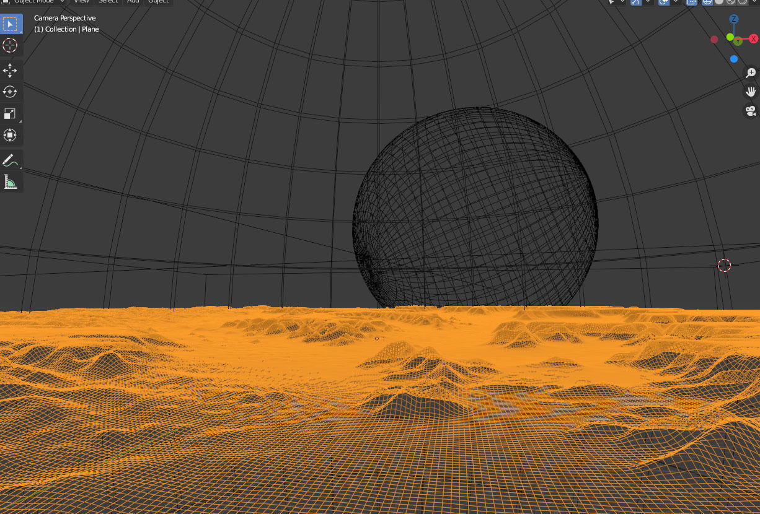Open the shading options dropdown arrow
Image resolution: width=760 pixels, height=514 pixels.
(754, 2)
